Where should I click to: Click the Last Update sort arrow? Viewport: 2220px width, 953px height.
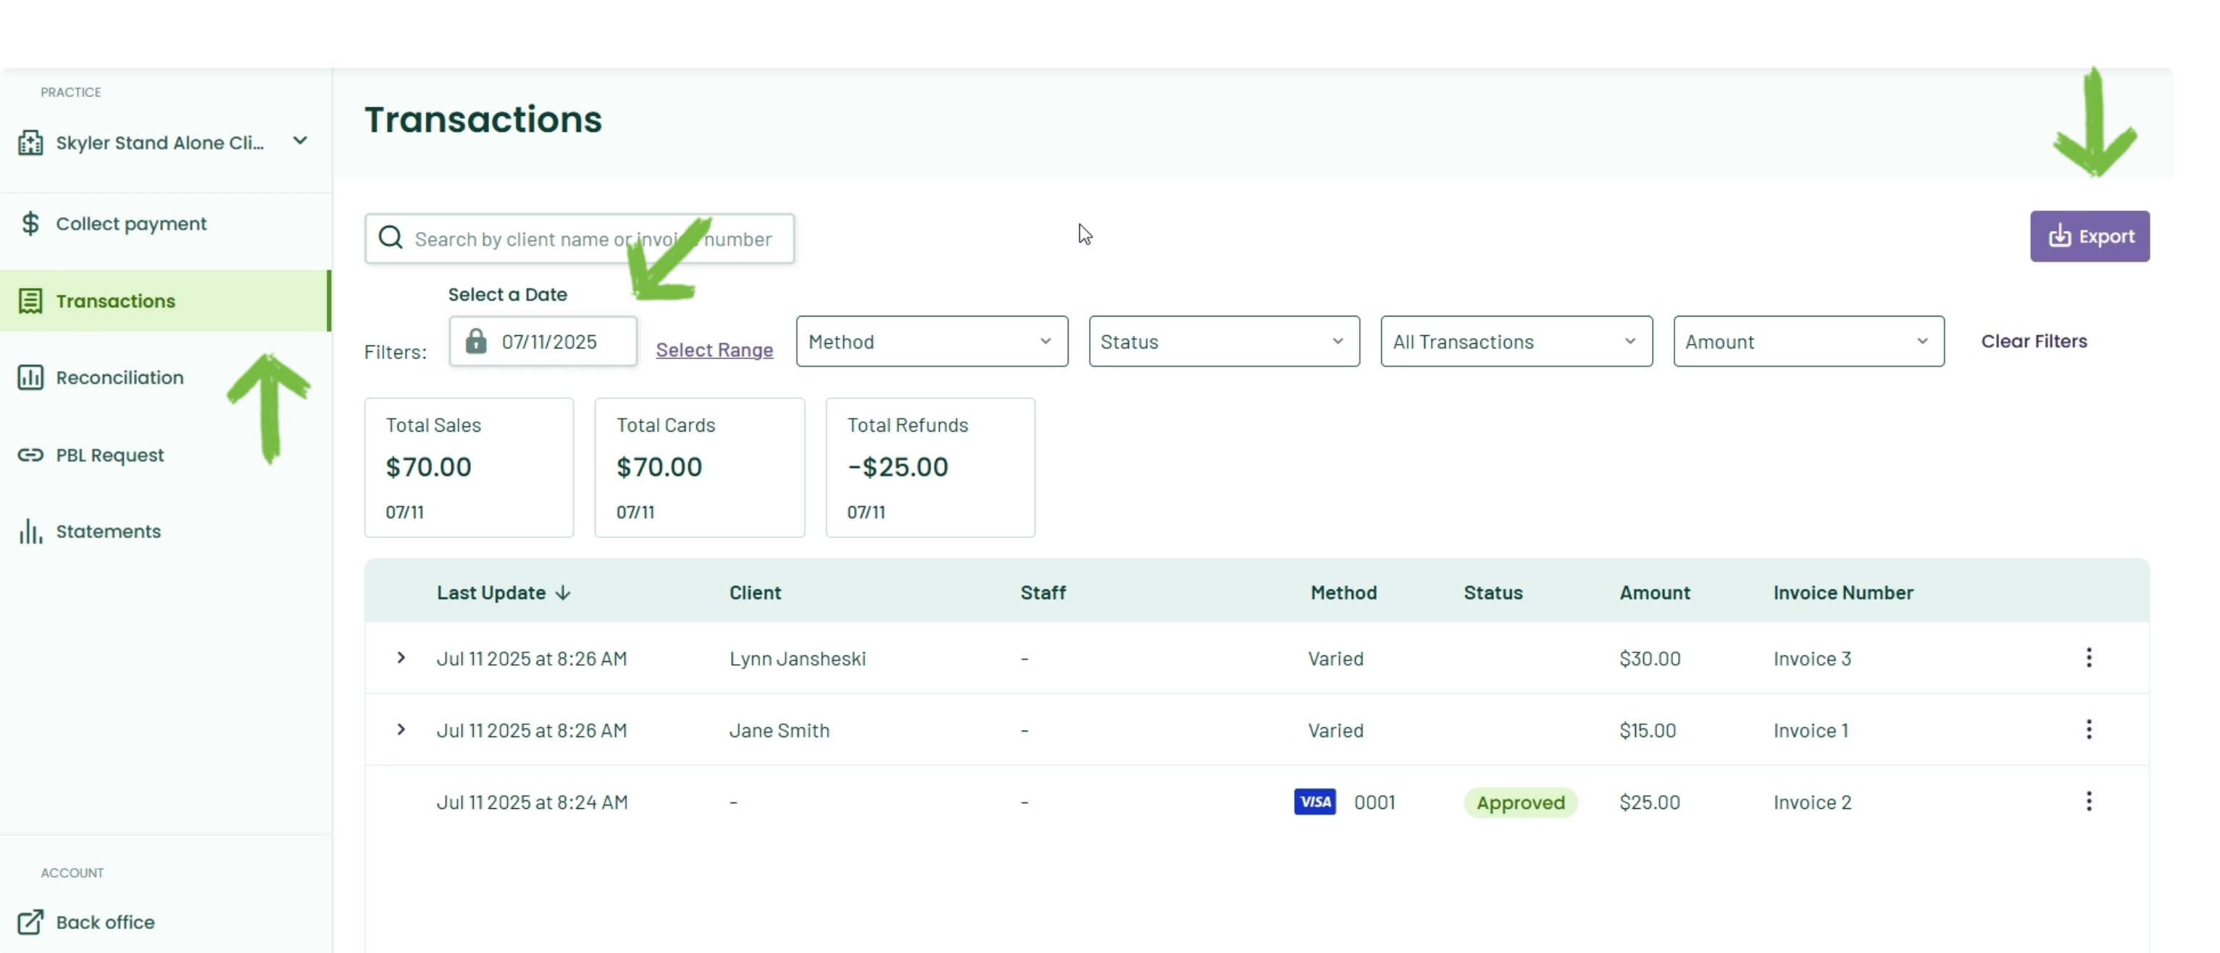coord(563,593)
